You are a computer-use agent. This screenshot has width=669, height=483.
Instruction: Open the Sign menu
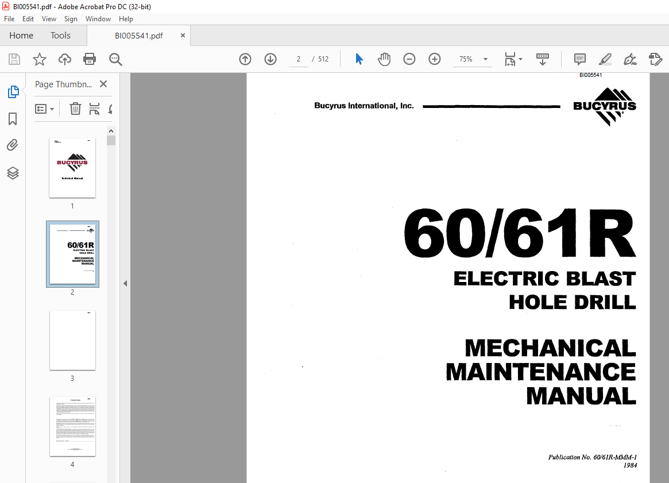[71, 19]
